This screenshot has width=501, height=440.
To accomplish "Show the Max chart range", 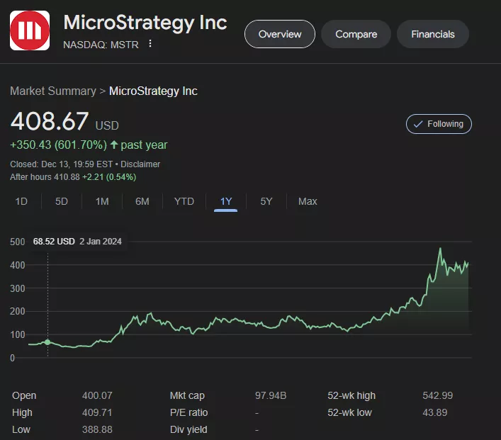I will [x=308, y=201].
